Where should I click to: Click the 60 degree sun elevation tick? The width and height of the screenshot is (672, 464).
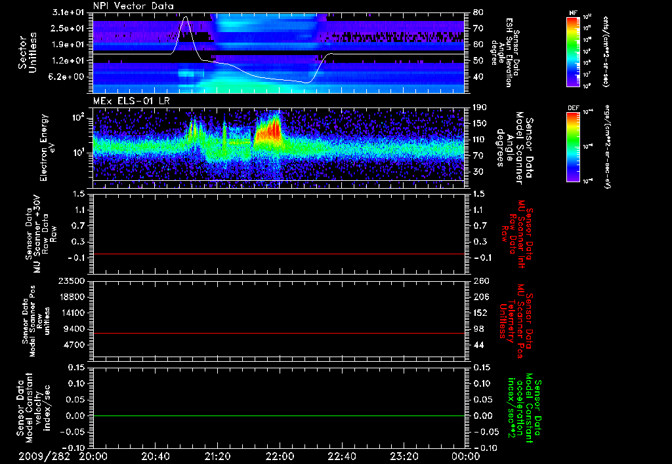(x=478, y=45)
